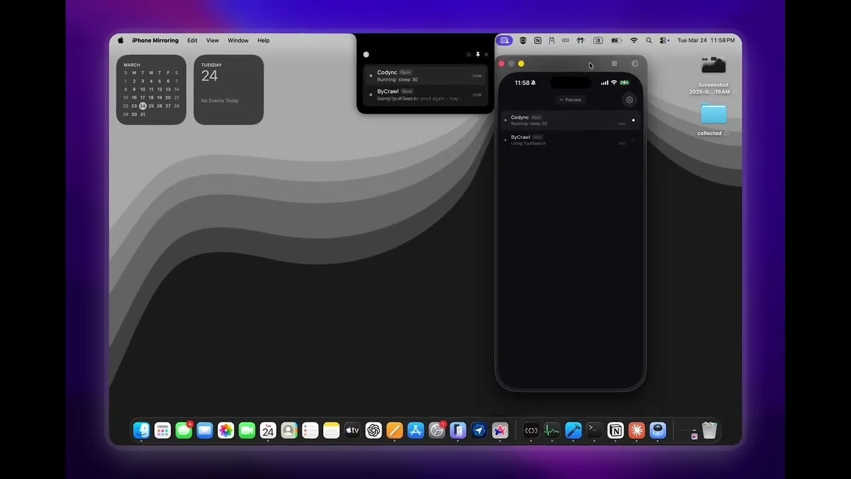Image resolution: width=851 pixels, height=479 pixels.
Task: Open Photos app in the Dock
Action: pos(226,430)
